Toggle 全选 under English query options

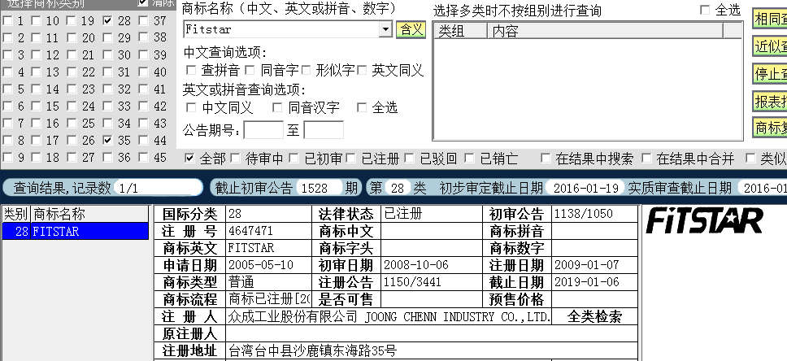point(362,107)
